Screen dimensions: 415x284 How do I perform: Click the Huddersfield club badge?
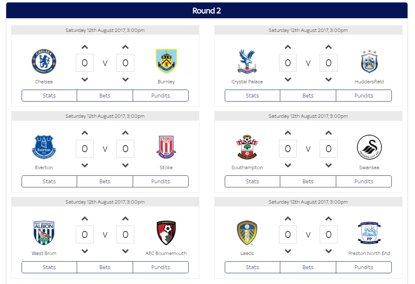369,61
